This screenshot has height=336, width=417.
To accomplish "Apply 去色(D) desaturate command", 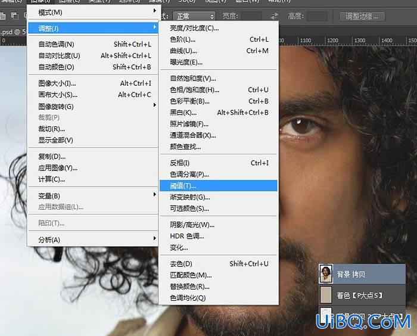I will (x=219, y=264).
